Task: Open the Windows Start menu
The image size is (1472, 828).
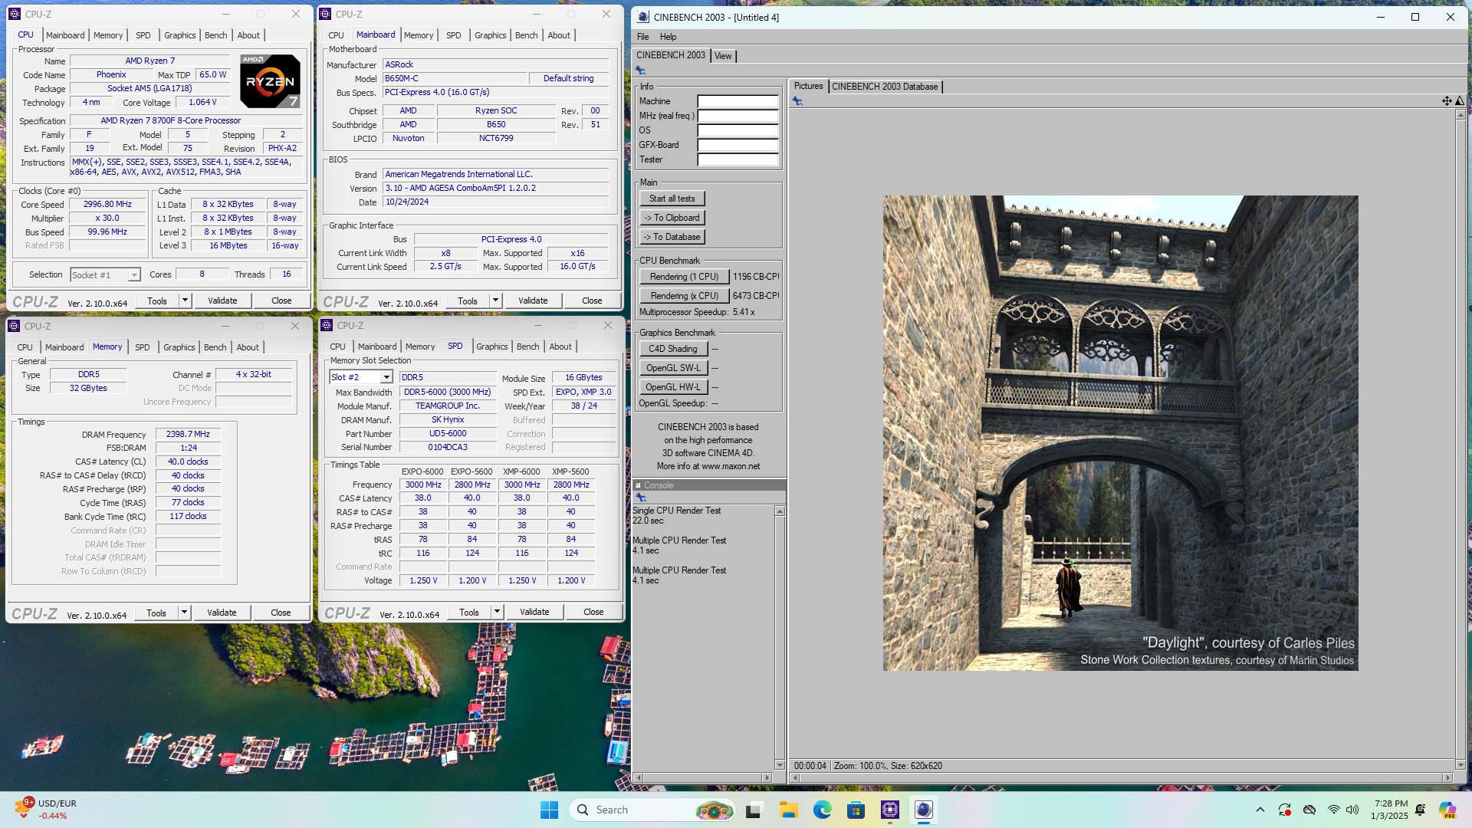Action: (550, 810)
